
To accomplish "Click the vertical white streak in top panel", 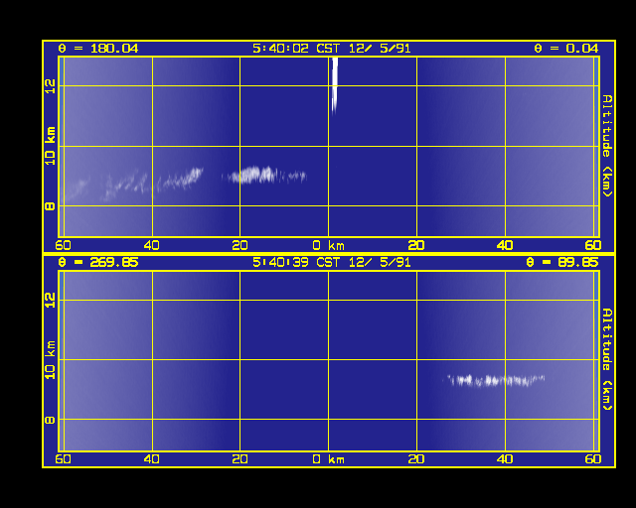I will (334, 86).
